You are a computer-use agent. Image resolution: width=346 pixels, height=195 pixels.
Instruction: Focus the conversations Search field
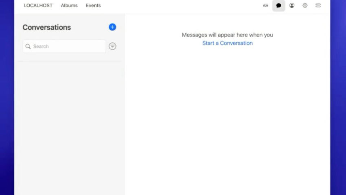[x=67, y=46]
